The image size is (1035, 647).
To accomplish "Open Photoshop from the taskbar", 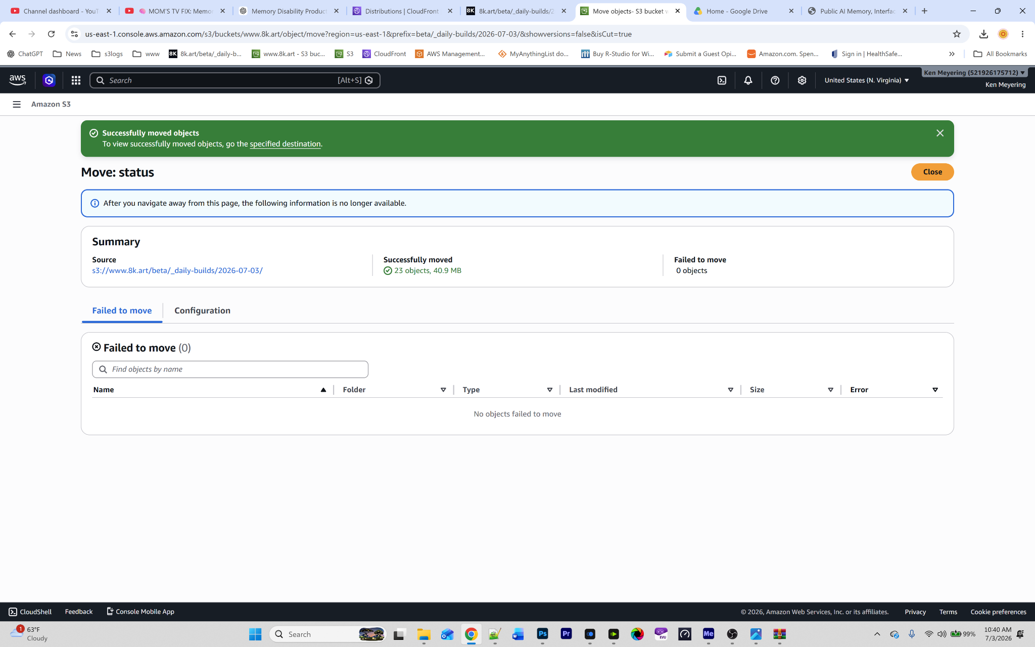I will (x=542, y=634).
